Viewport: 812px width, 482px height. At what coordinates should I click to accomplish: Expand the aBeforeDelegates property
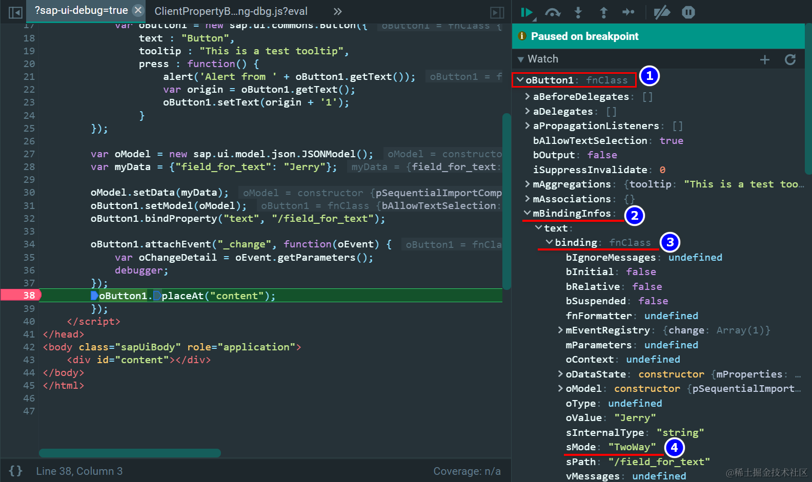(527, 96)
